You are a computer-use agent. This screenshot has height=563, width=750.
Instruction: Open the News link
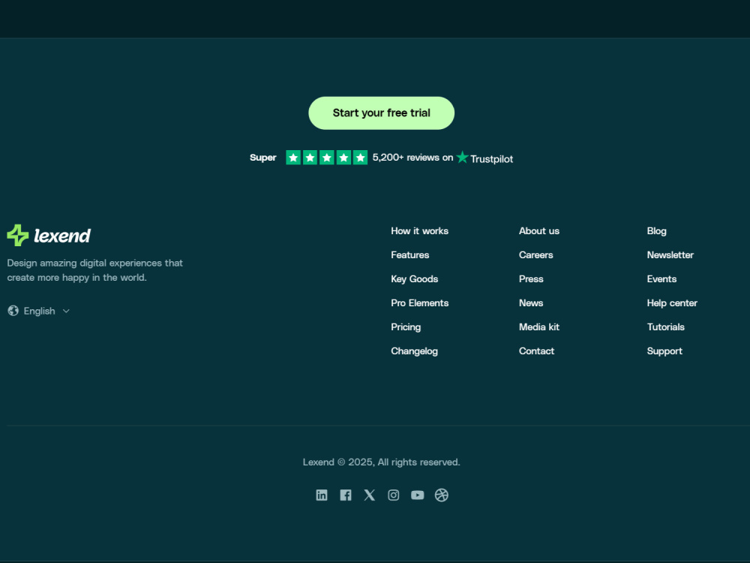[x=531, y=303]
